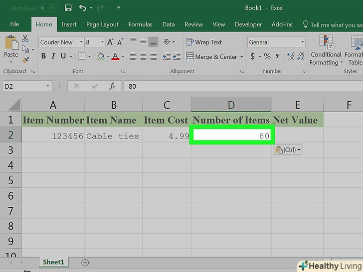
Task: Switch to the Page Layout tab
Action: coord(102,24)
